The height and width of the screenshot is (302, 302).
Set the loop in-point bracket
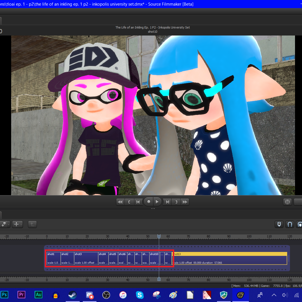129,202
